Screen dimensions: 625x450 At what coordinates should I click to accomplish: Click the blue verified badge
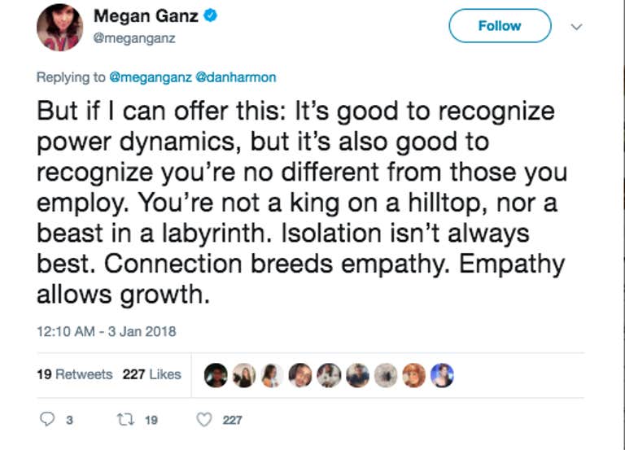coord(211,16)
